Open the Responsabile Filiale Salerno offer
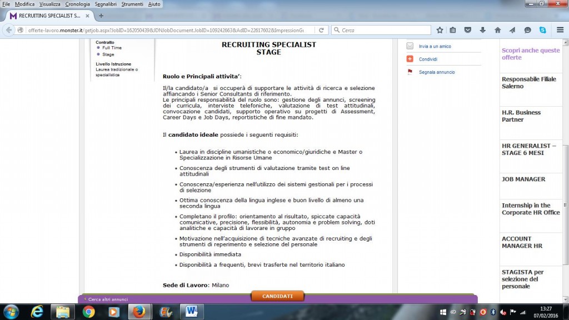Screen dimensions: 569x320 point(529,83)
